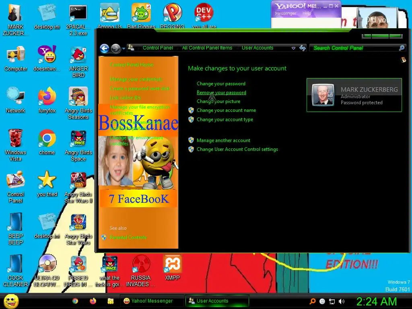Open the ULTRA CD BLOATW... disc icon

click(x=47, y=271)
